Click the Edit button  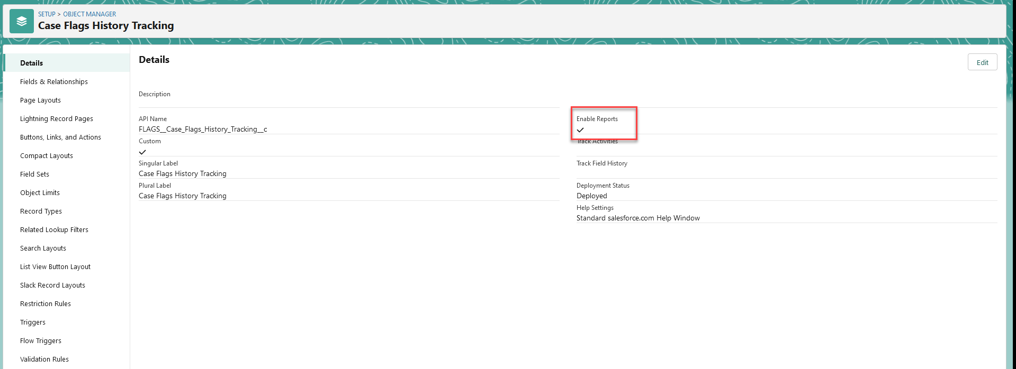(982, 62)
